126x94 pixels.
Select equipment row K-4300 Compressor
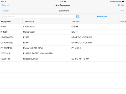(63, 32)
